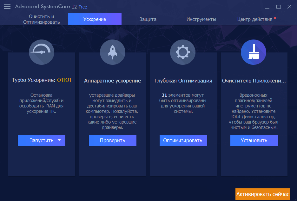The image size is (297, 201).
Task: Open the hamburger main menu
Action: [7, 7]
